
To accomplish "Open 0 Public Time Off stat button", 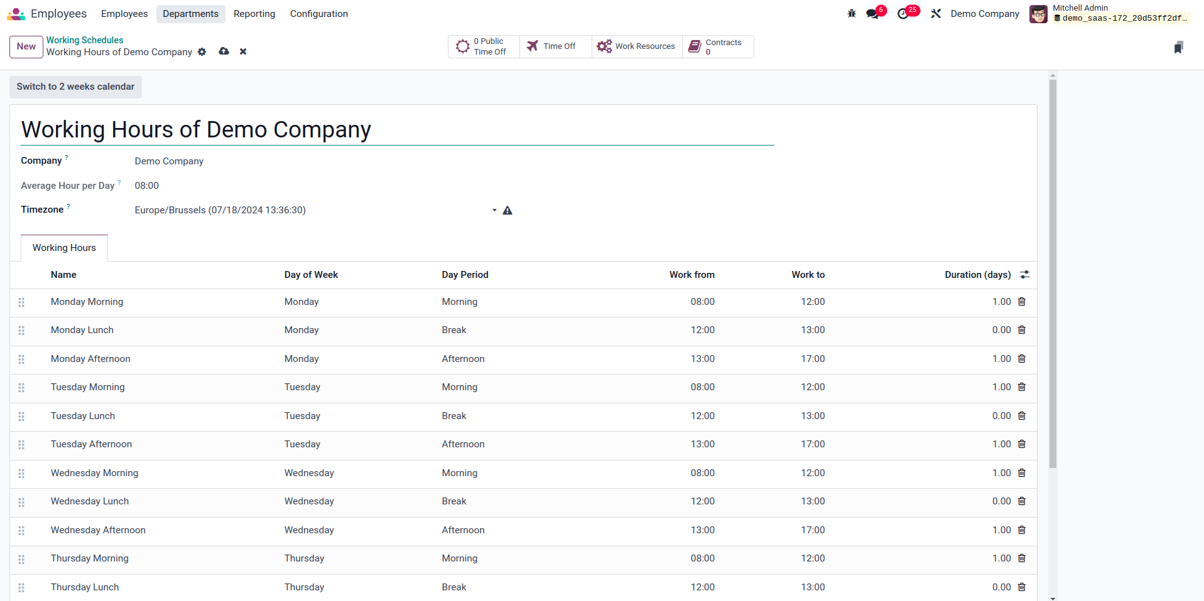I will [484, 46].
